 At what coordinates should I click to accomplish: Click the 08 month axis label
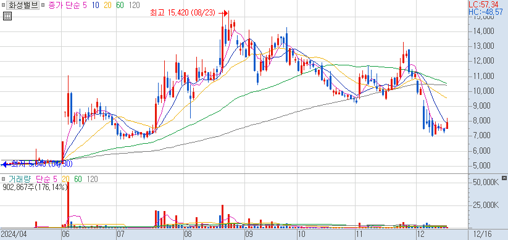(x=188, y=234)
